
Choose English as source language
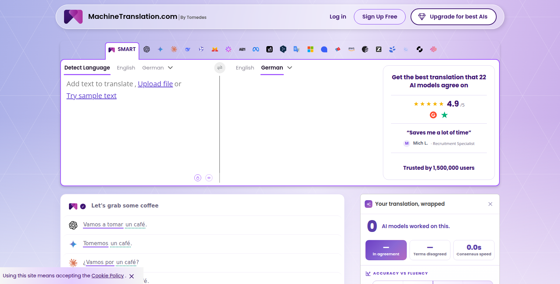tap(126, 68)
